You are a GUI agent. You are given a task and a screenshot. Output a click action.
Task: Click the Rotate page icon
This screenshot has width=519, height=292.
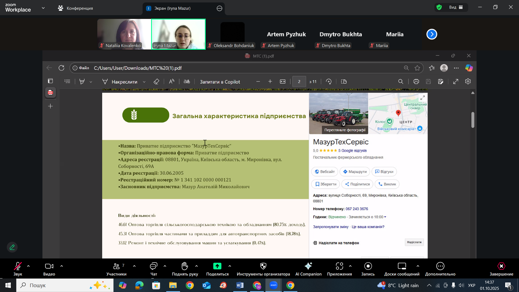329,82
